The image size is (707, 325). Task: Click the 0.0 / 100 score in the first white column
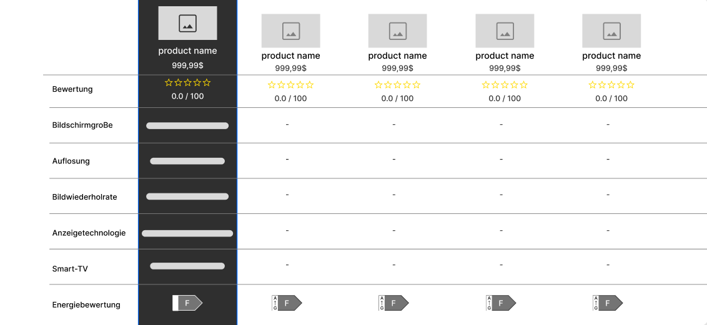[291, 98]
